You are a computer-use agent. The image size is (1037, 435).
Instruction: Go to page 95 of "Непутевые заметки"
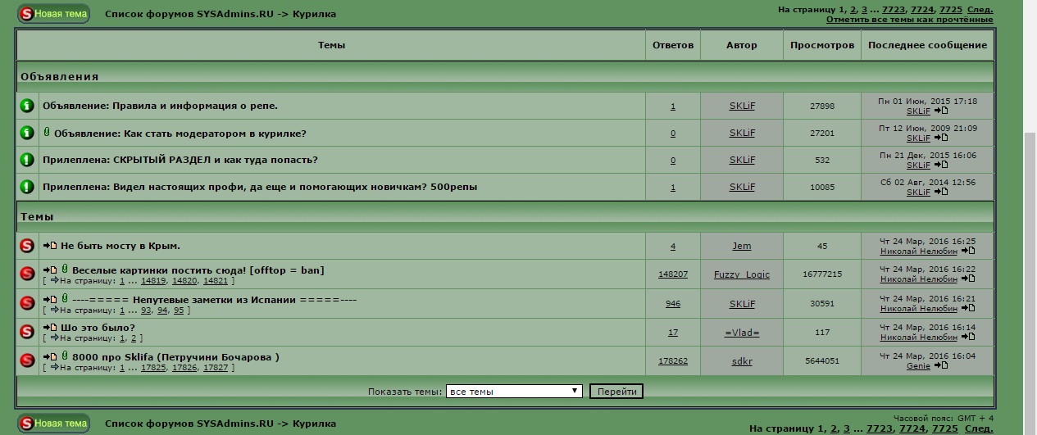click(x=179, y=310)
